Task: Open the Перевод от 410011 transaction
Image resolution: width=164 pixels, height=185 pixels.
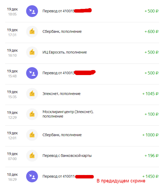Action: pos(58,176)
